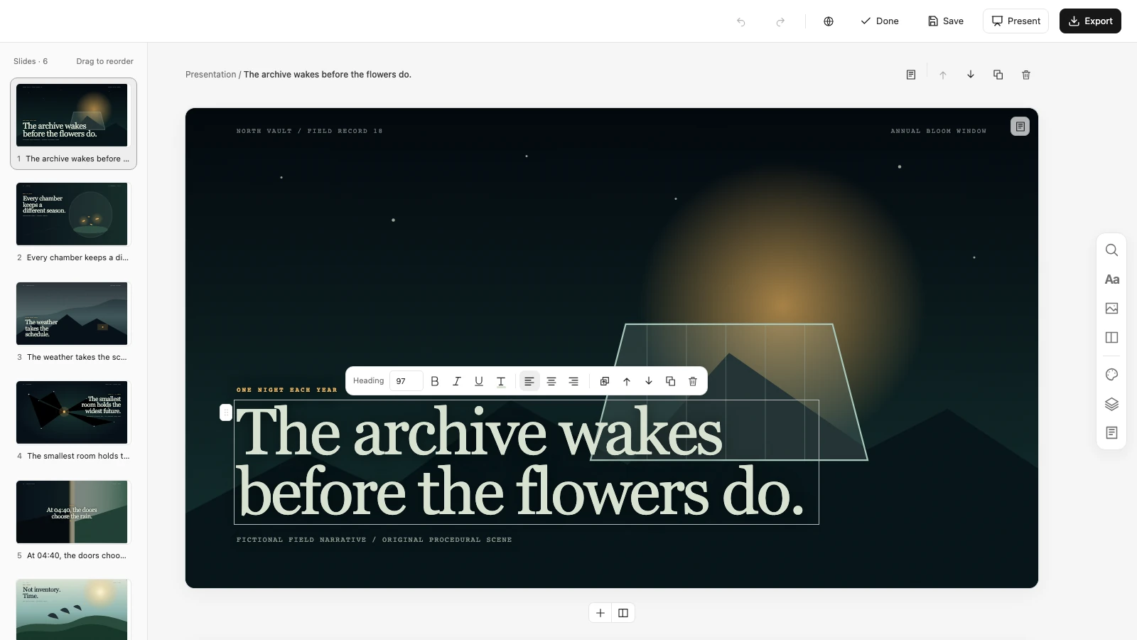Viewport: 1137px width, 640px height.
Task: Open slide notes icon in header
Action: pos(911,75)
